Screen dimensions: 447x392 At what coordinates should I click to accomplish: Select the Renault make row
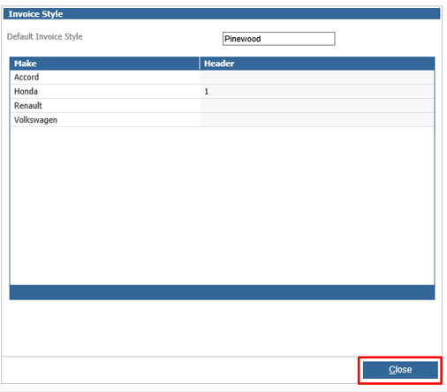[222, 106]
